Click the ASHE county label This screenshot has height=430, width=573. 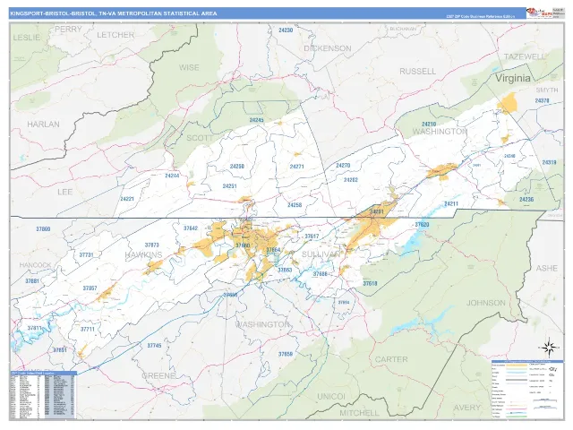pyautogui.click(x=547, y=269)
